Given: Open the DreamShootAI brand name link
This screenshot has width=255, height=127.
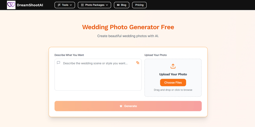Looking at the screenshot, I should [x=30, y=5].
